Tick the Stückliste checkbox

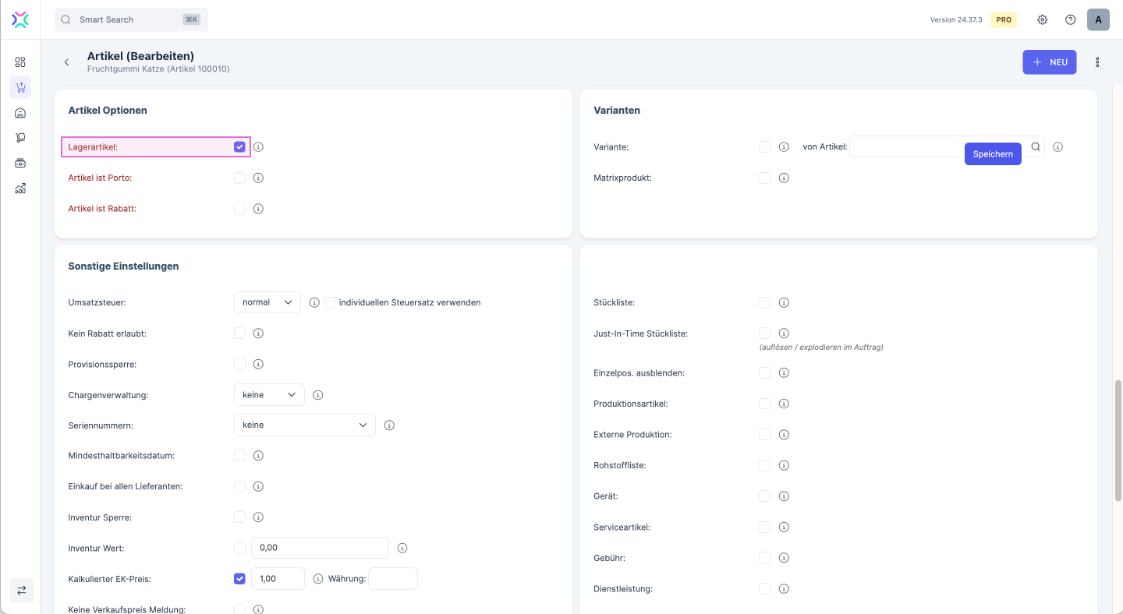[x=764, y=302]
